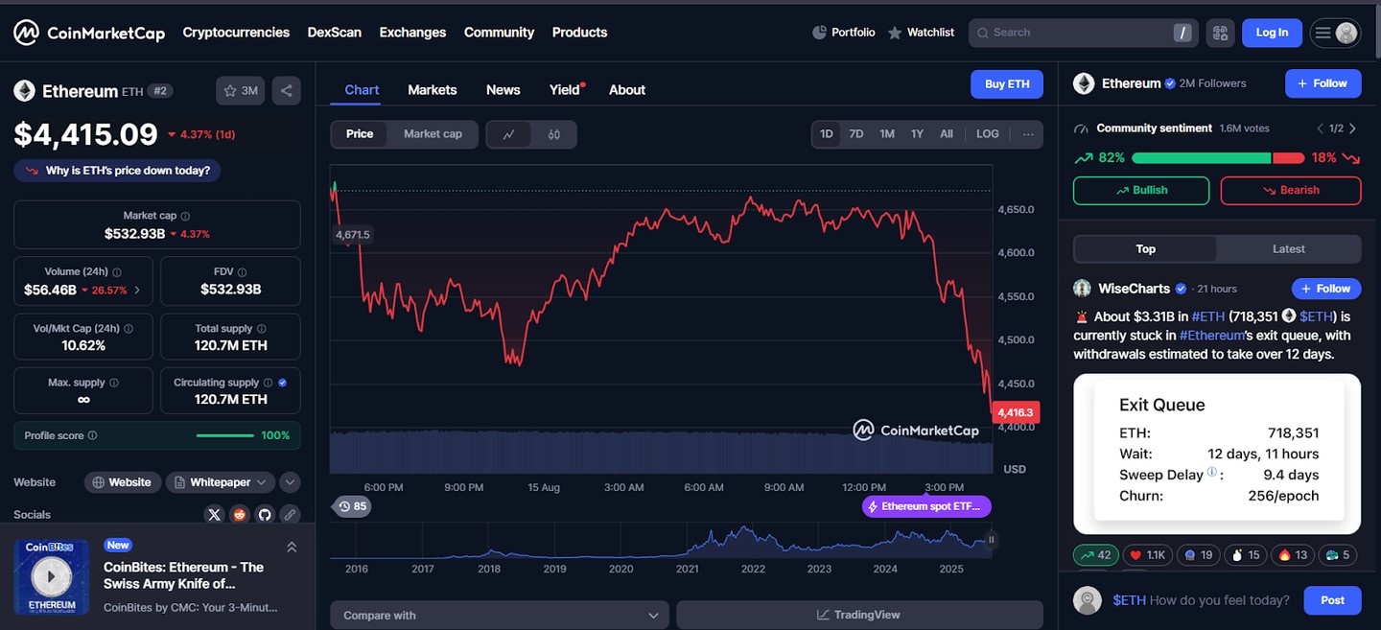Open the Latest posts tab
1381x630 pixels.
click(1288, 249)
